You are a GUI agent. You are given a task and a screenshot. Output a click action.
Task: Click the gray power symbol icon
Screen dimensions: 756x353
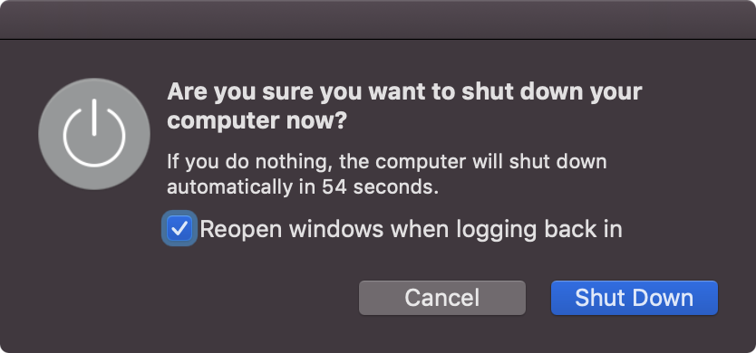click(94, 134)
